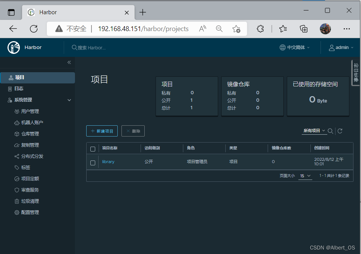Open the 所有项目 filter dropdown
This screenshot has width=361, height=254.
(x=314, y=131)
